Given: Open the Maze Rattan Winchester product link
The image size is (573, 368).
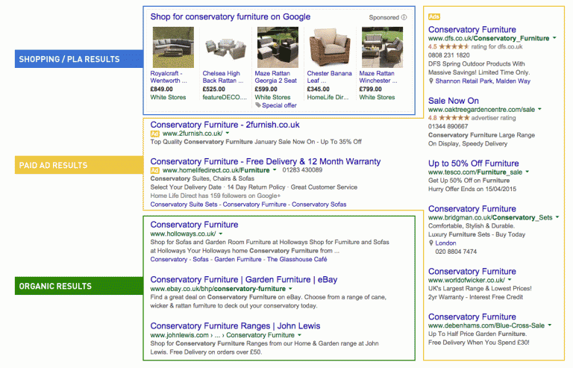Looking at the screenshot, I should click(x=378, y=77).
